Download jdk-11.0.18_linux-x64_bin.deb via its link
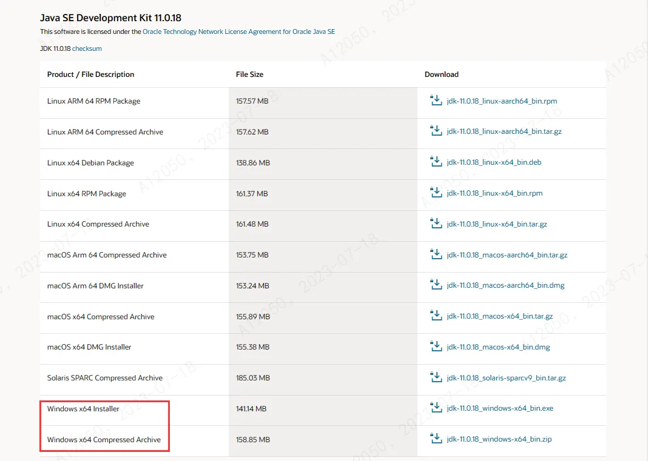648x461 pixels. (x=494, y=162)
